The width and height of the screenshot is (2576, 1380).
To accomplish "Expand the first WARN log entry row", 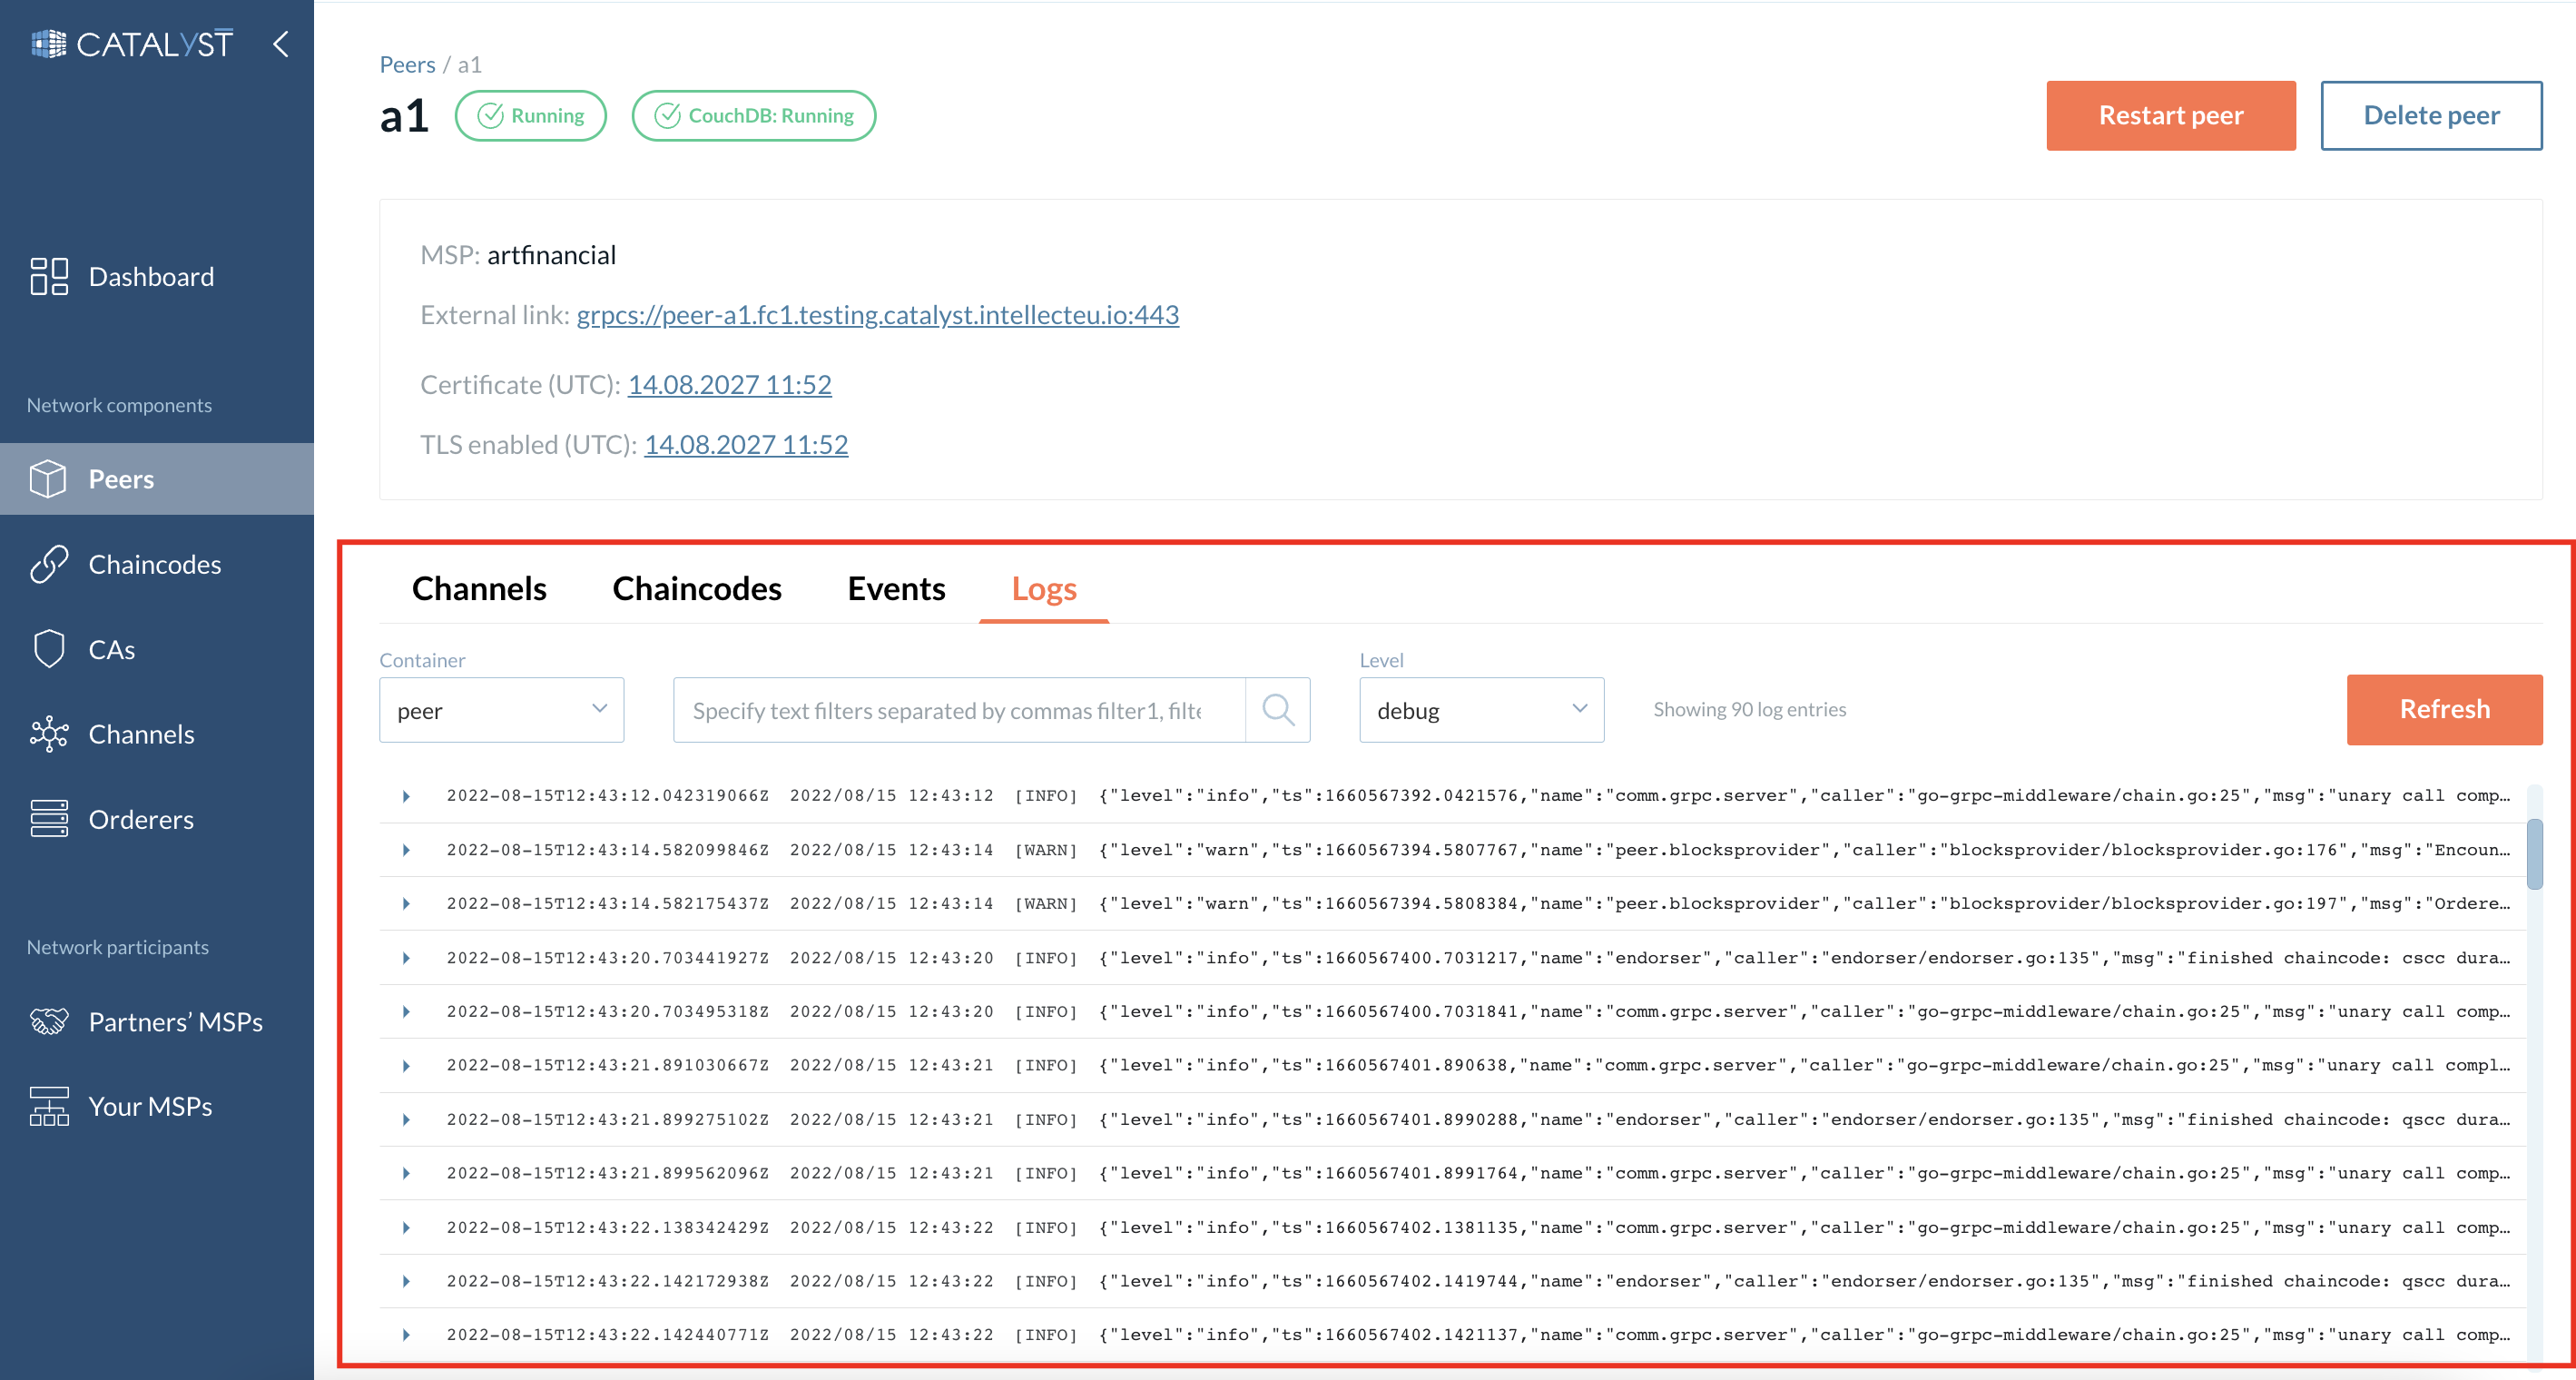I will (406, 850).
